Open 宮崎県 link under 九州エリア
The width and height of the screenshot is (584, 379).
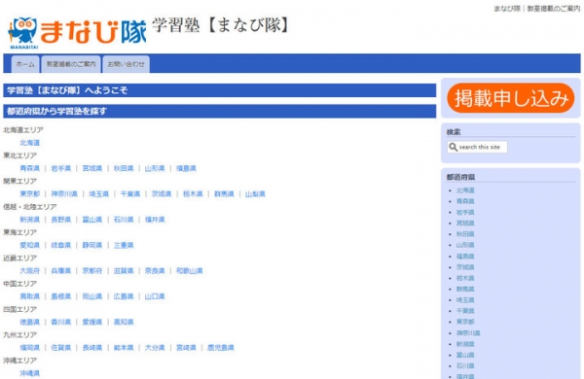[186, 348]
